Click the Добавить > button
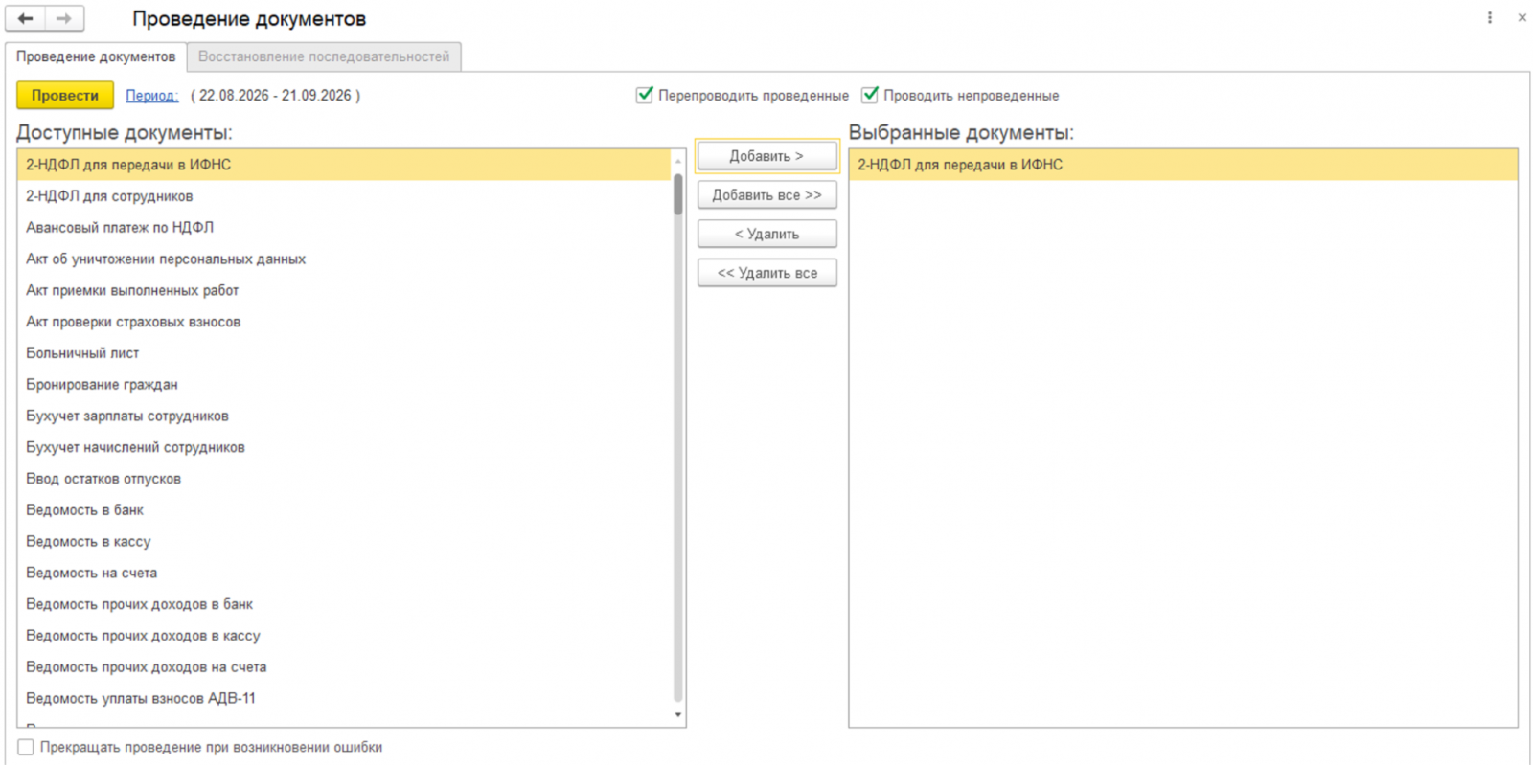1533x765 pixels. click(x=766, y=156)
